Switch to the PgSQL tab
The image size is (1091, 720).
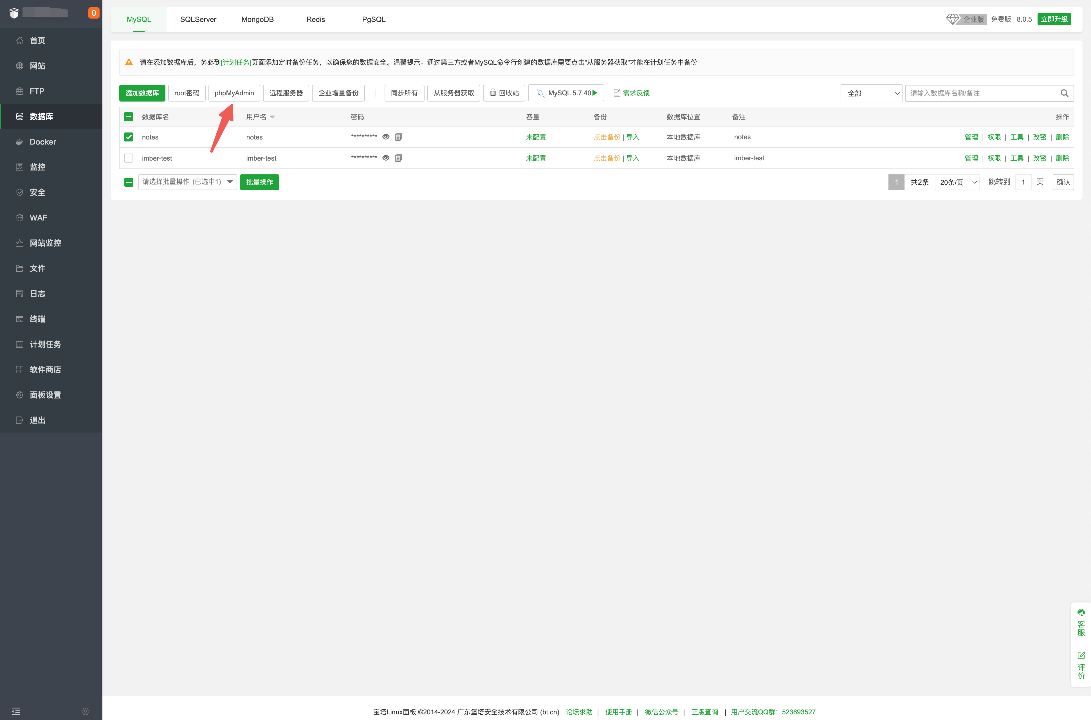pyautogui.click(x=373, y=19)
